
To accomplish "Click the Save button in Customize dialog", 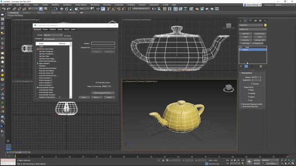I will (x=97, y=97).
